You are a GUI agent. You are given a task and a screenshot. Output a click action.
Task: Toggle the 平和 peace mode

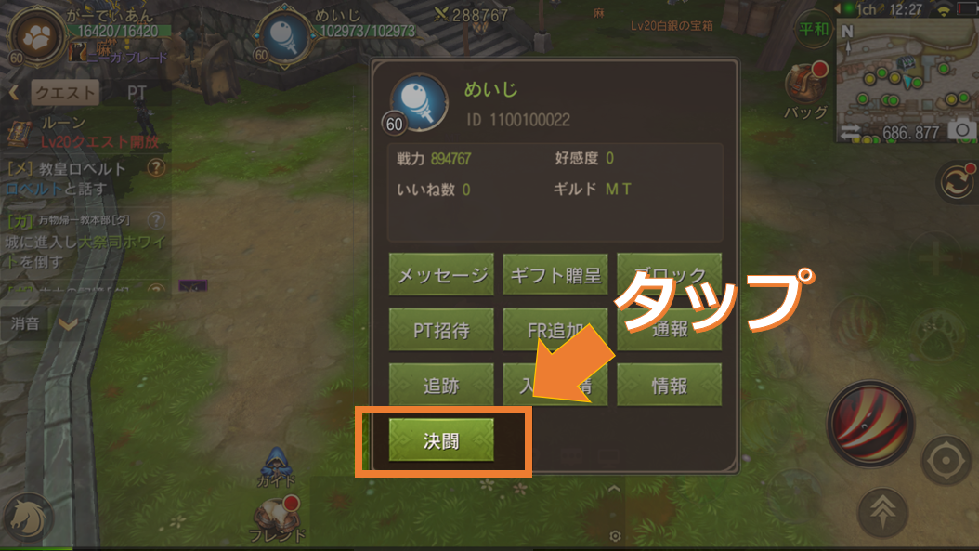point(814,30)
